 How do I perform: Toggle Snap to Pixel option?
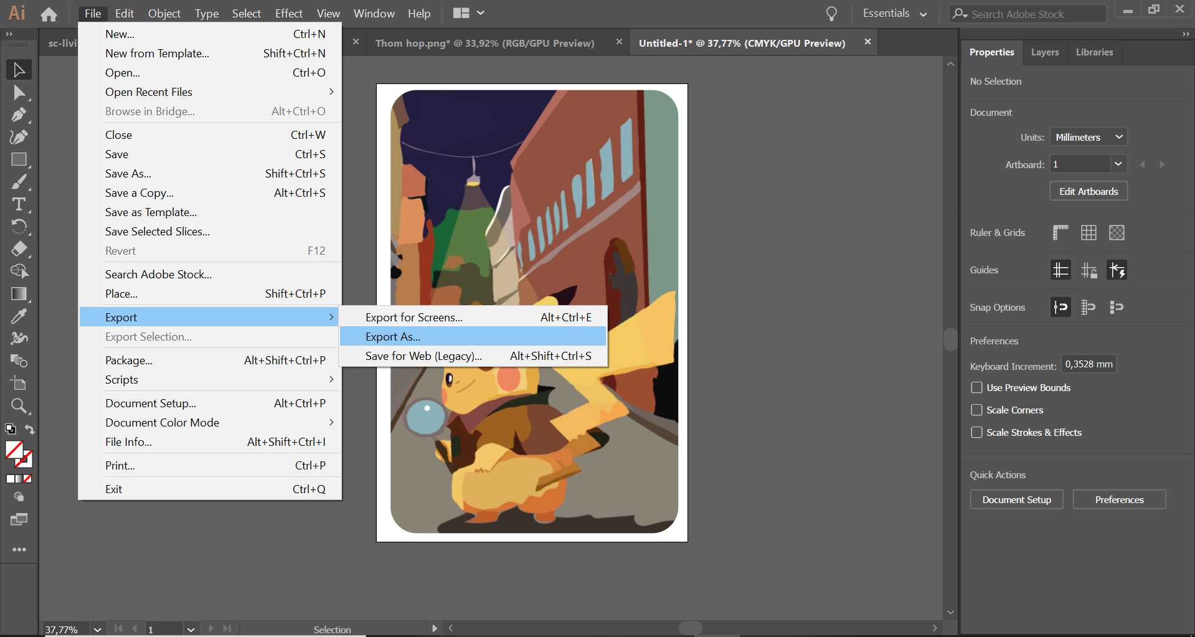tap(1117, 307)
